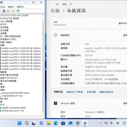Select Samsung SSD 840 PRO Series device
The width and height of the screenshot is (127, 127).
15,93
